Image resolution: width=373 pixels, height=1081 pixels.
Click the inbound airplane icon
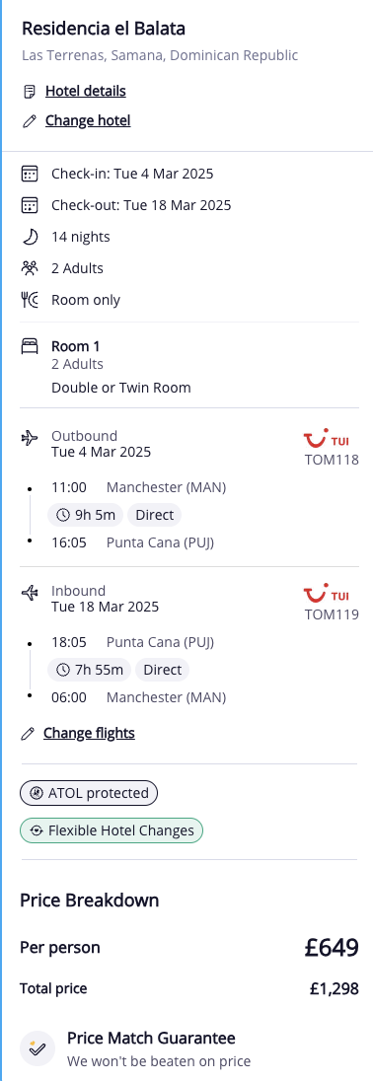(x=29, y=592)
